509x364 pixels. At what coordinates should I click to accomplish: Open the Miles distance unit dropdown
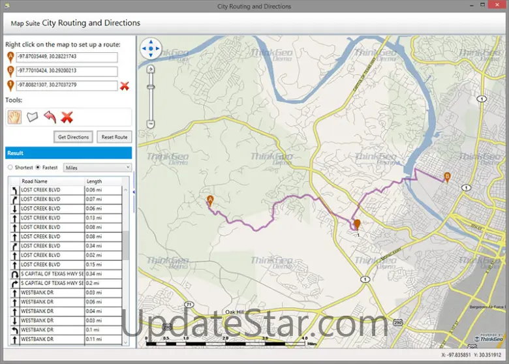click(x=97, y=168)
